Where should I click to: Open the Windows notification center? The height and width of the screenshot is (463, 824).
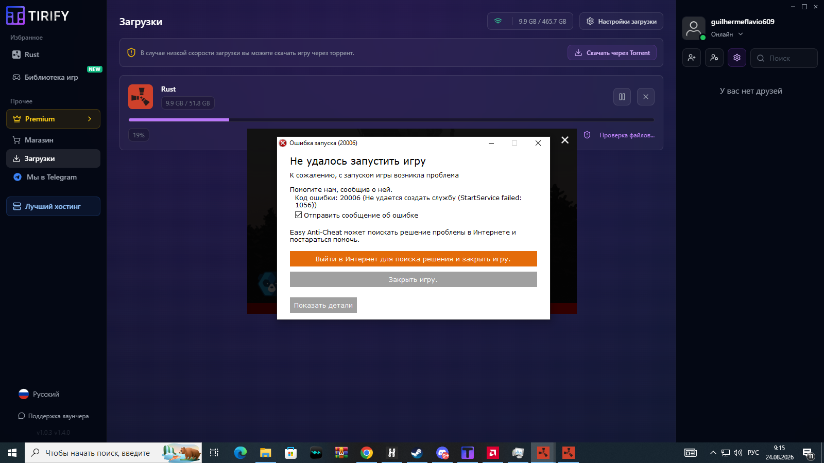click(x=808, y=453)
